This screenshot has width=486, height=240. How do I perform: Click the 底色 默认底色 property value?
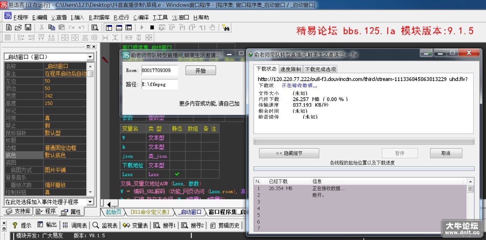[x=65, y=155]
